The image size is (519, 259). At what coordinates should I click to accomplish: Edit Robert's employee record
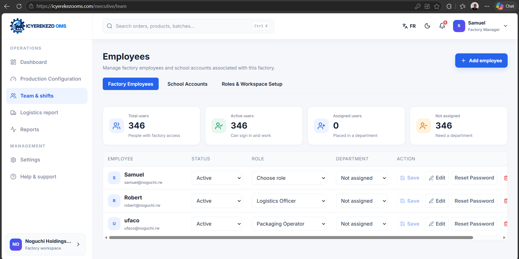click(437, 201)
